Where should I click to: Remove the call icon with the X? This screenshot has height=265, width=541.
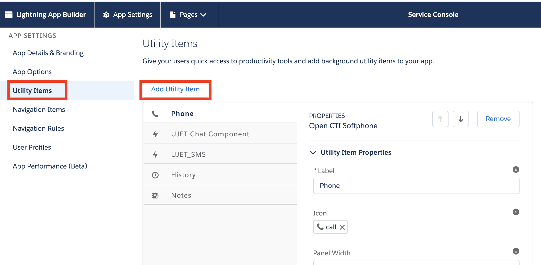pyautogui.click(x=342, y=227)
